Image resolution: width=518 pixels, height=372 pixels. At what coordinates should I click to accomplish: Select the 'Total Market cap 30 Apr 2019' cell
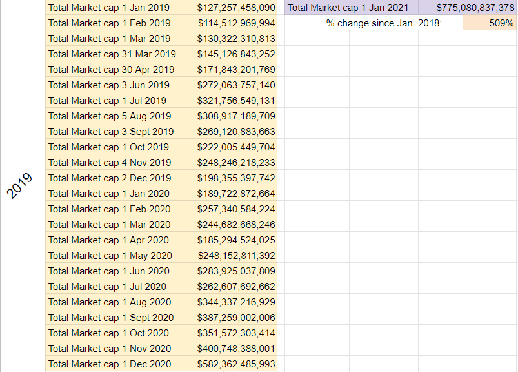click(112, 70)
